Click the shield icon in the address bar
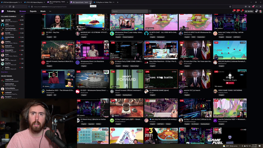 (29, 7)
